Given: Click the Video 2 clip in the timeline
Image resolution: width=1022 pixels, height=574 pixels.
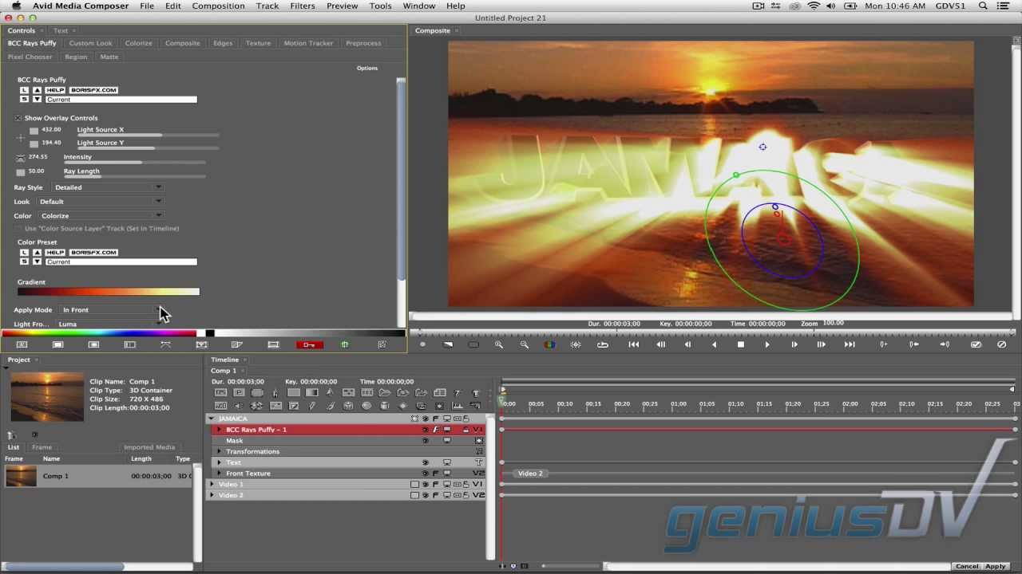Looking at the screenshot, I should [x=530, y=474].
